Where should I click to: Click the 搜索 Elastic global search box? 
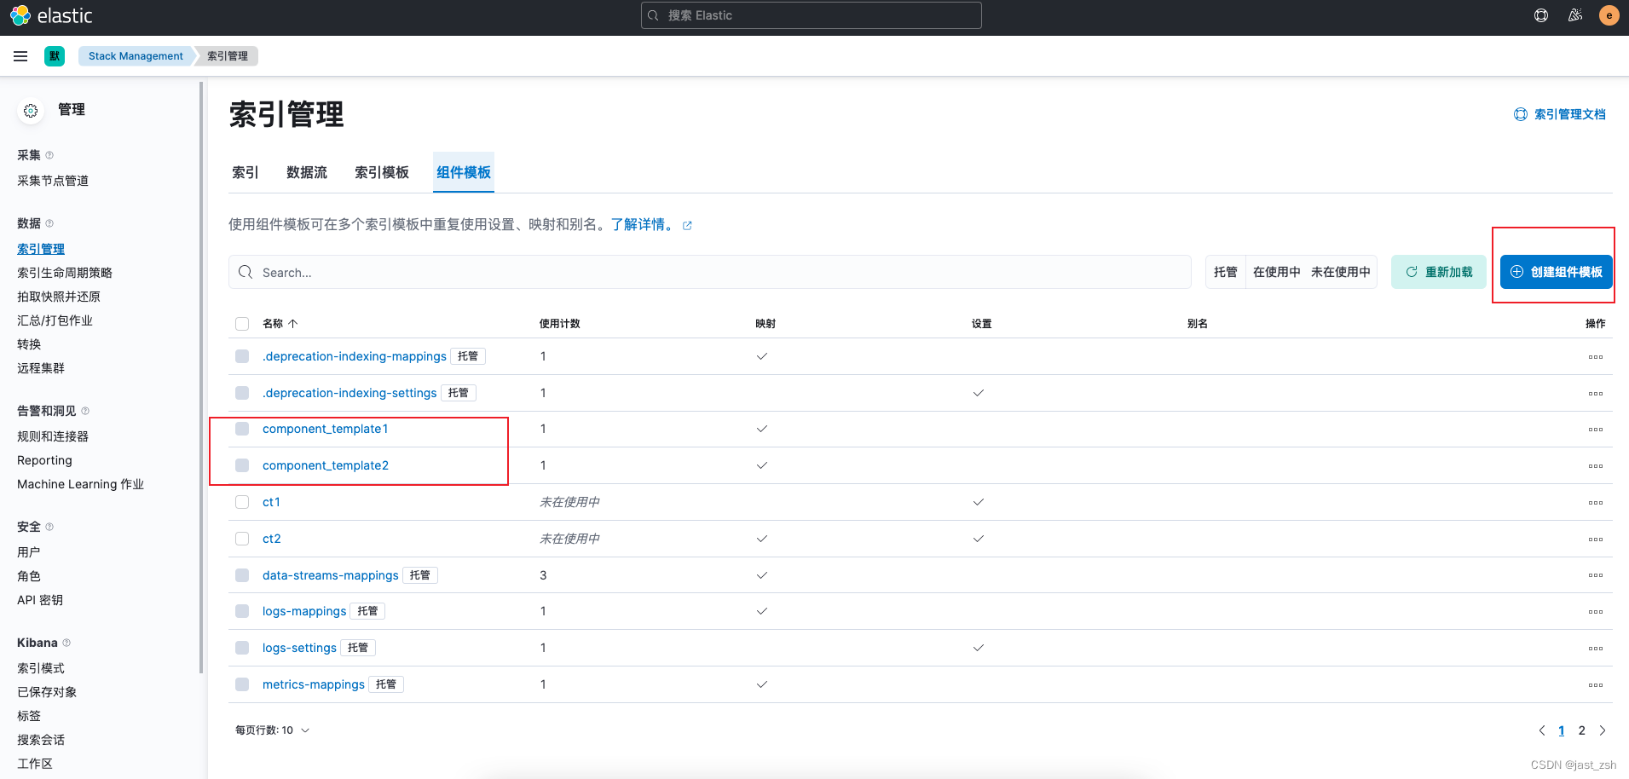click(812, 15)
